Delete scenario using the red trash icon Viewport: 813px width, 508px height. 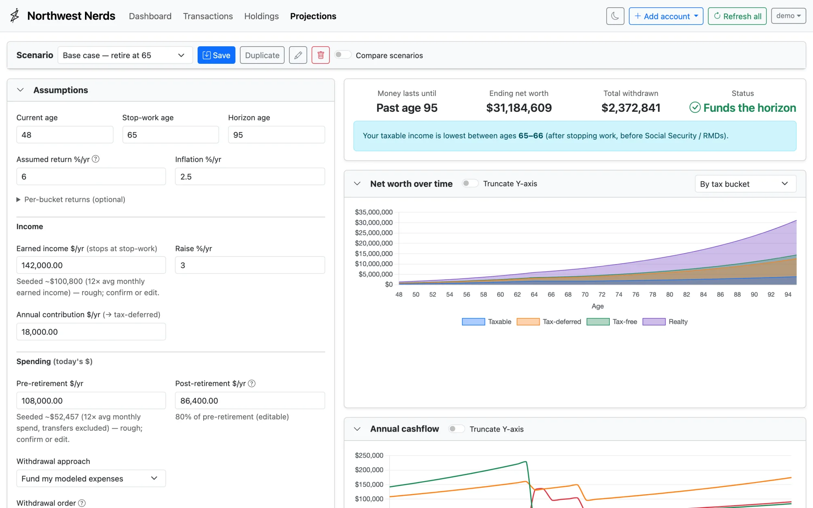click(x=321, y=55)
